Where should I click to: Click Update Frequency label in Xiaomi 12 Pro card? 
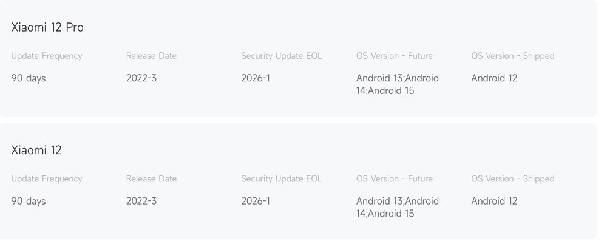(x=47, y=56)
